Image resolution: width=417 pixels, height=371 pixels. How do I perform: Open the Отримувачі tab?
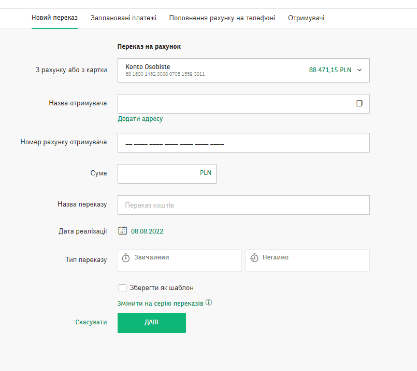(306, 18)
